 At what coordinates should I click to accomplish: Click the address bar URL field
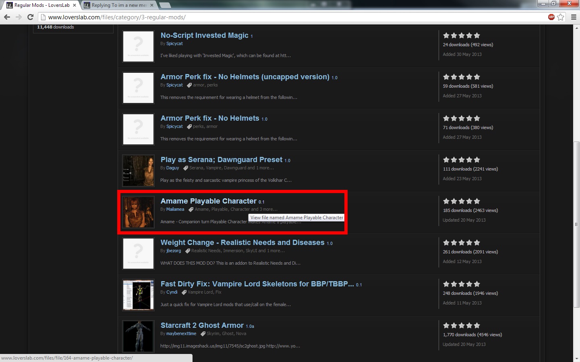click(x=296, y=17)
